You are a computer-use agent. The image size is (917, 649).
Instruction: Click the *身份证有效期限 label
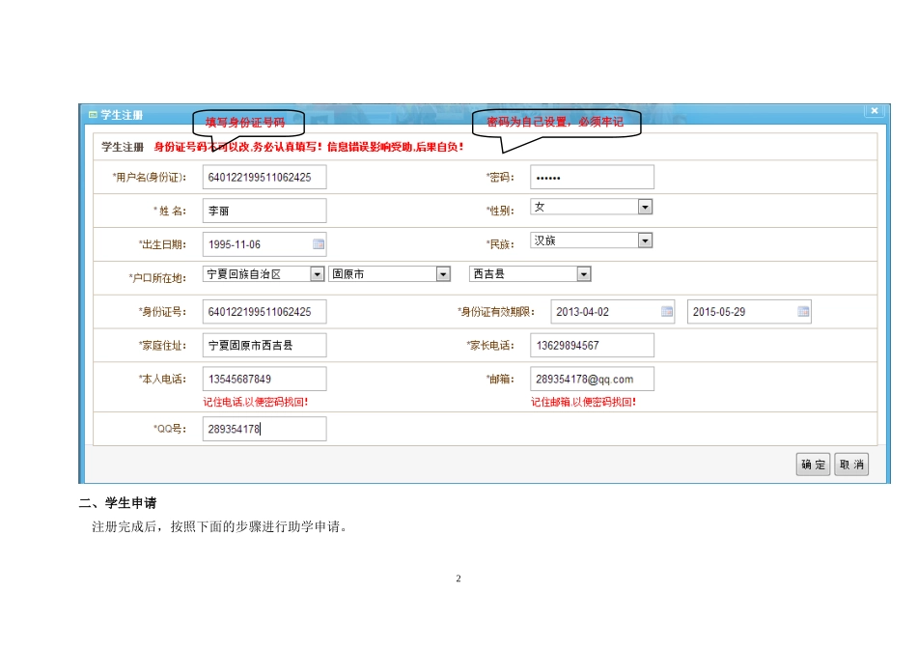click(x=496, y=312)
